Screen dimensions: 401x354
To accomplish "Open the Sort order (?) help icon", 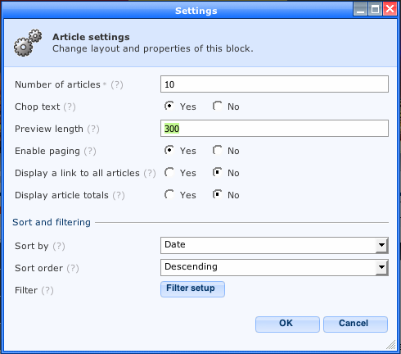I will coord(73,268).
